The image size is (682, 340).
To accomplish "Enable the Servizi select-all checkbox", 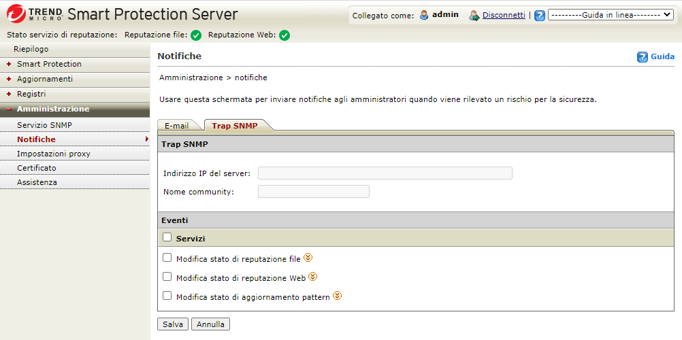I will tap(167, 237).
